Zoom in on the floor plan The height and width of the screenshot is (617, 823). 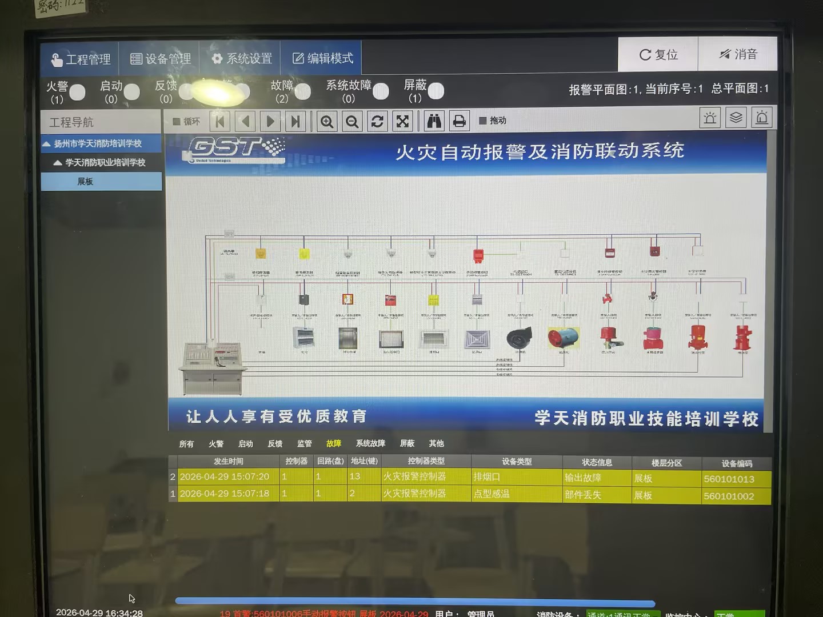pyautogui.click(x=327, y=121)
